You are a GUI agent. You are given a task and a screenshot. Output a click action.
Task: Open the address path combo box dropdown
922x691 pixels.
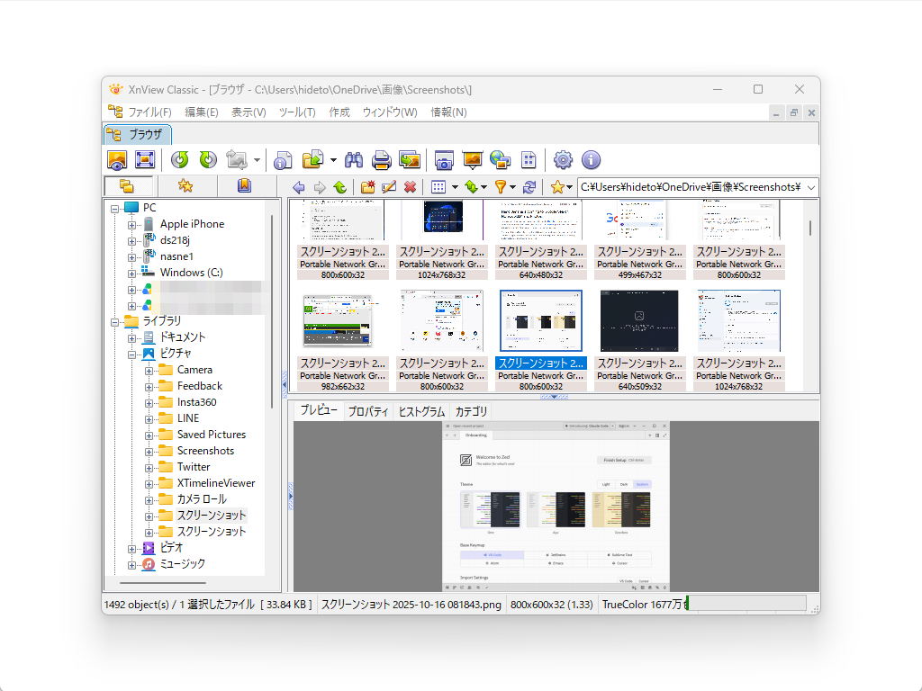811,187
